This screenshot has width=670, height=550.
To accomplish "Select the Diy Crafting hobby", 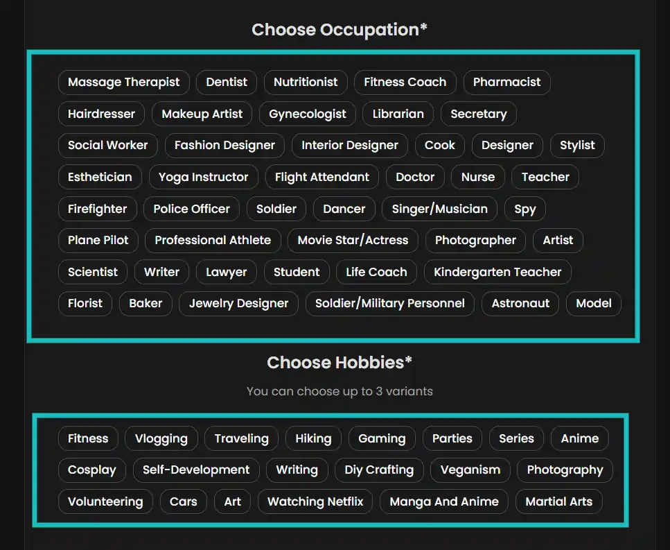I will click(x=379, y=470).
